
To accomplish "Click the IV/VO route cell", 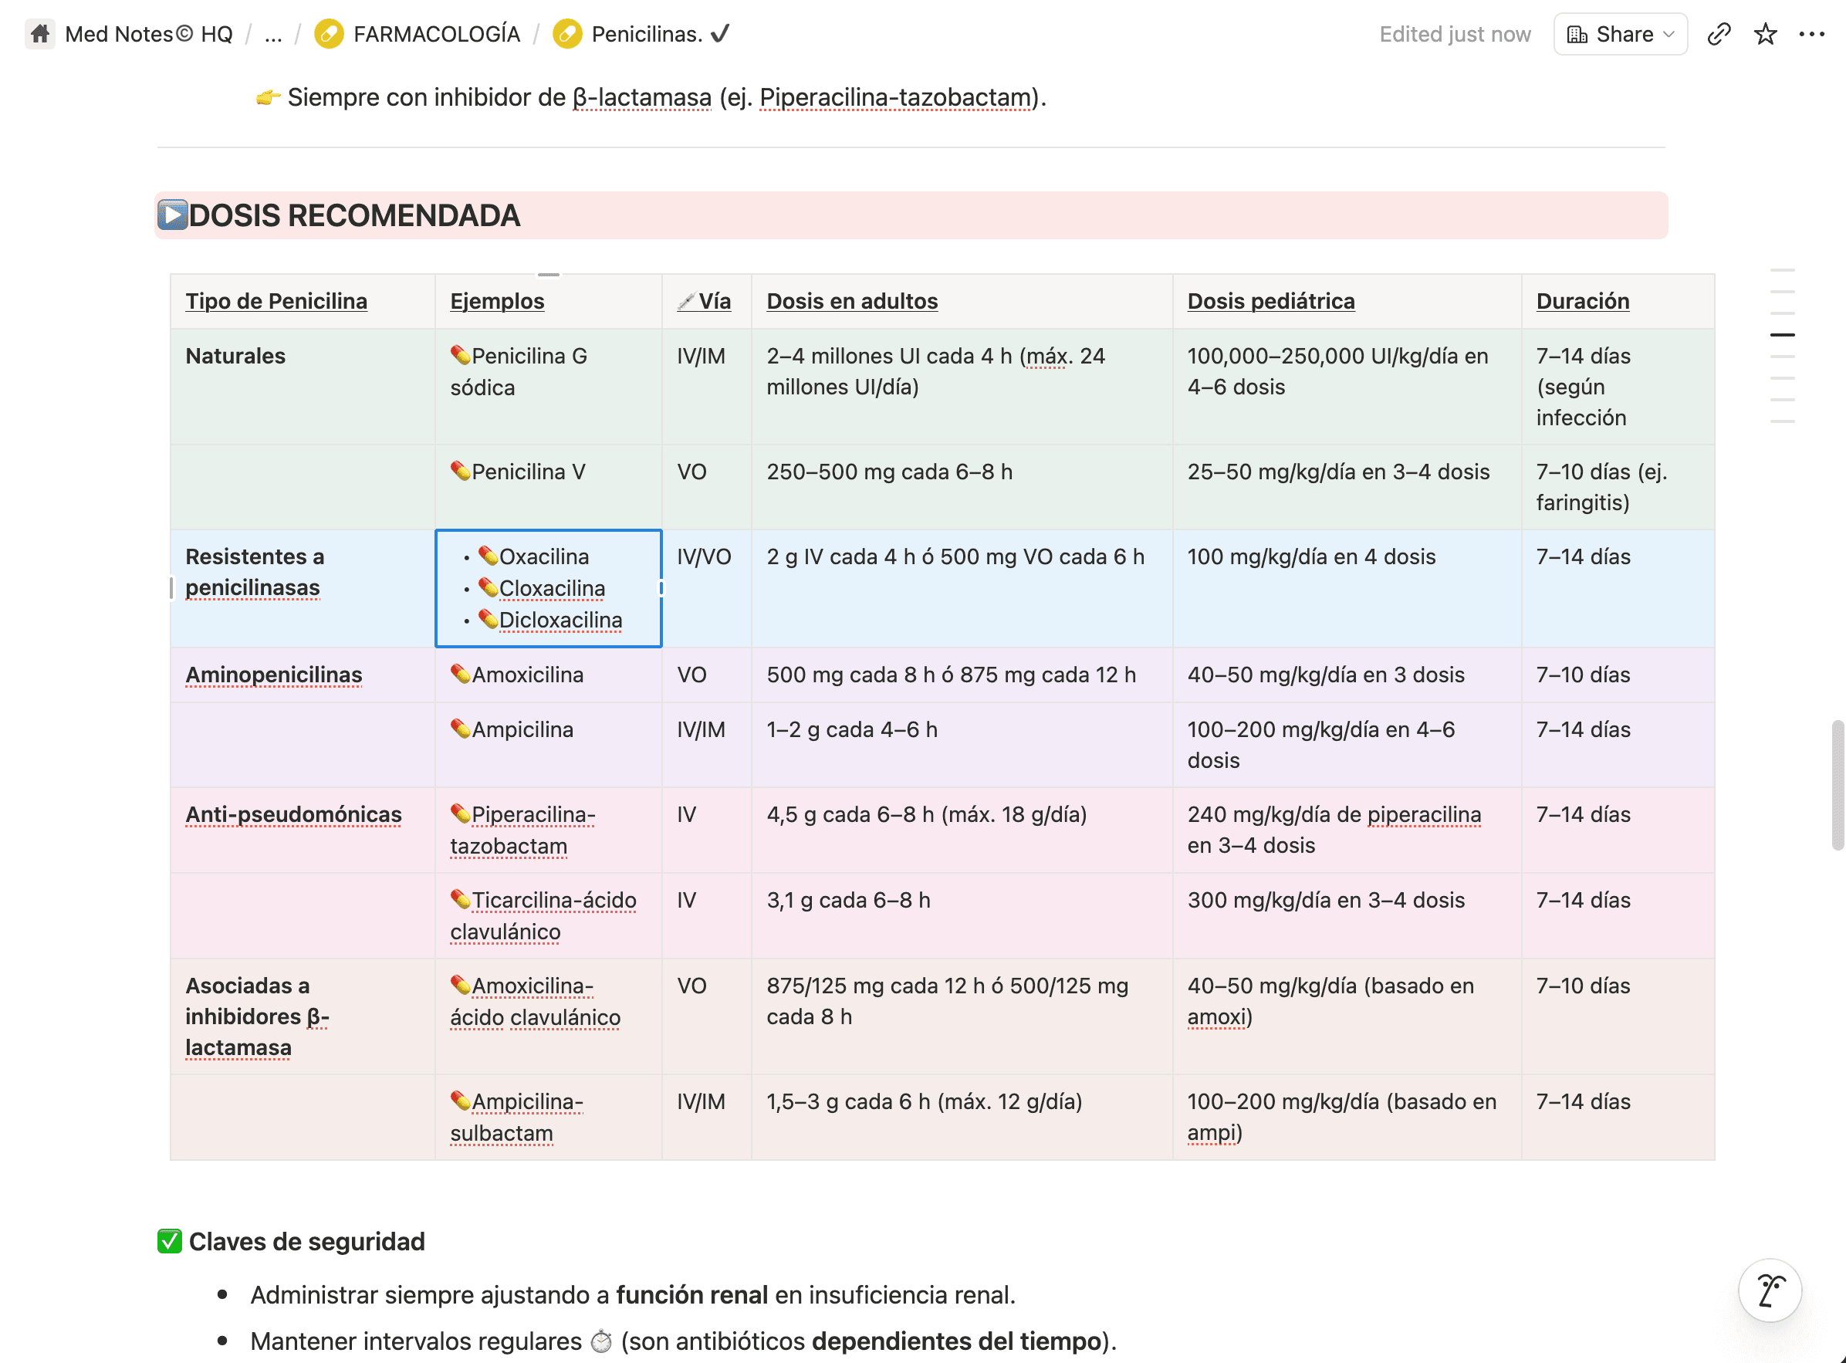I will [707, 588].
